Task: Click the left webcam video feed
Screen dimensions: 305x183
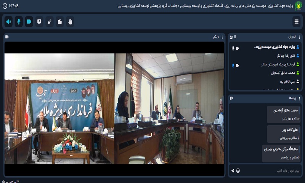Action: point(59,108)
